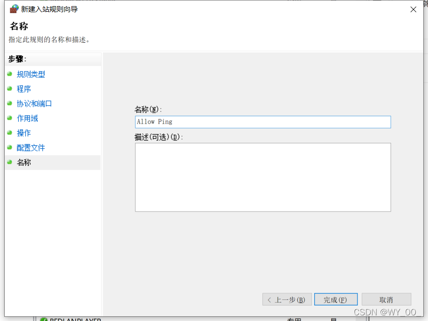The height and width of the screenshot is (321, 428).
Task: Click the 步骤: header text
Action: tap(17, 59)
